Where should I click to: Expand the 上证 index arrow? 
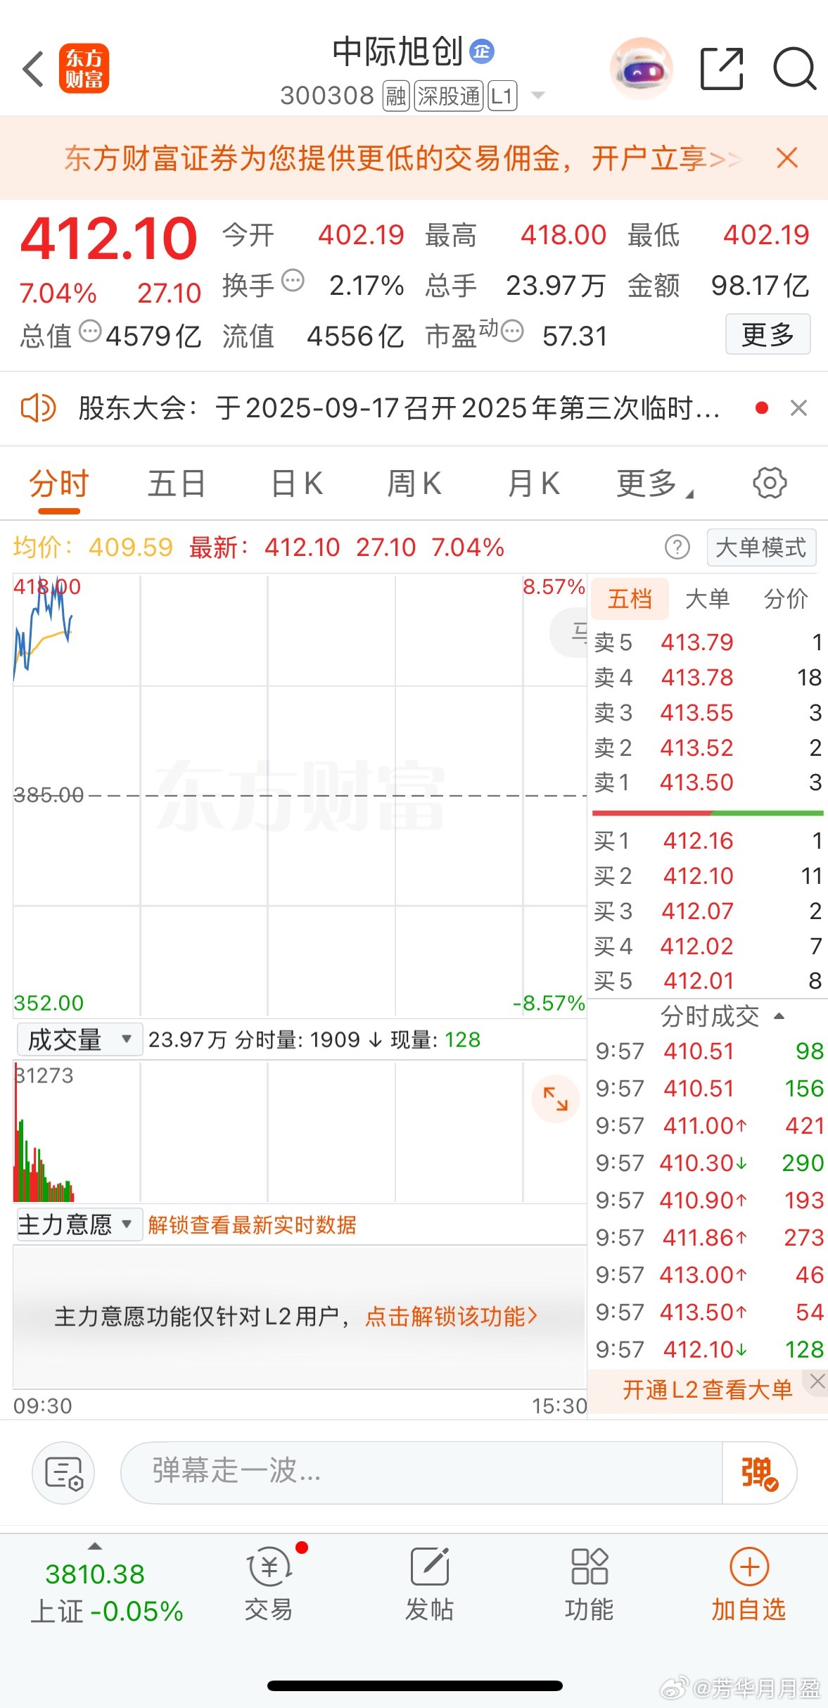pos(95,1546)
